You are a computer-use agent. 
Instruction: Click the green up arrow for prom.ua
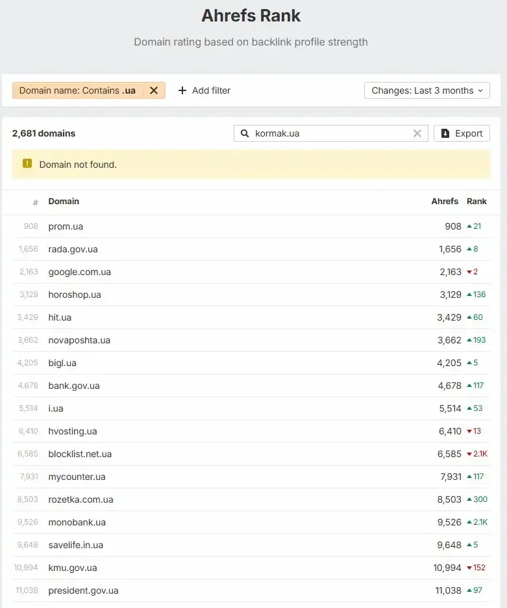[469, 226]
